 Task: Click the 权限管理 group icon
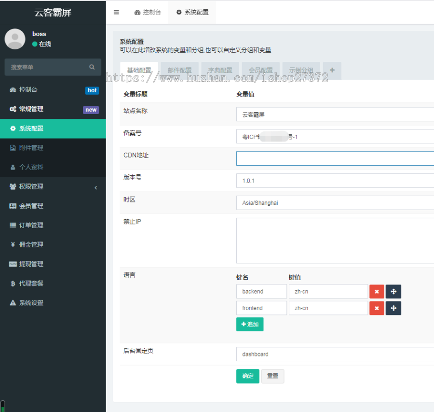click(x=13, y=186)
